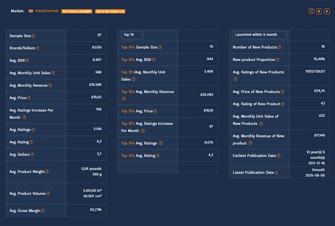
Task: Select the product volume value 3.051,60 in³
Action: [92, 190]
